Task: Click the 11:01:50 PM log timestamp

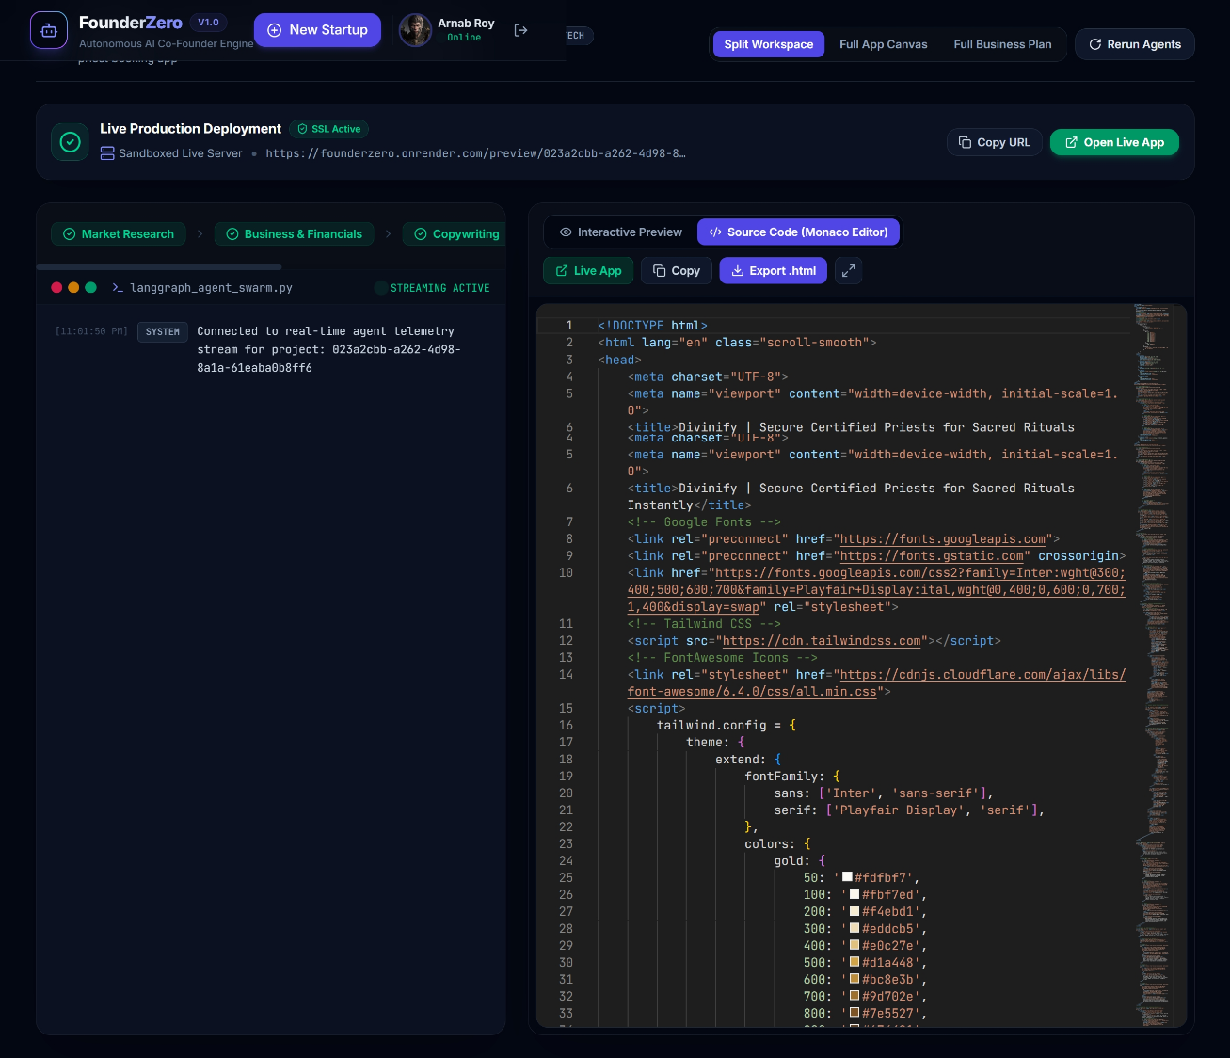Action: coord(91,331)
